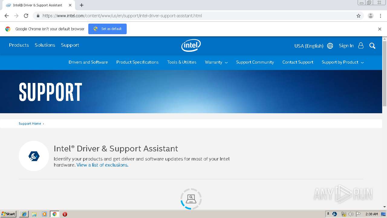
Task: Open Chrome's three-dot menu
Action: [380, 16]
